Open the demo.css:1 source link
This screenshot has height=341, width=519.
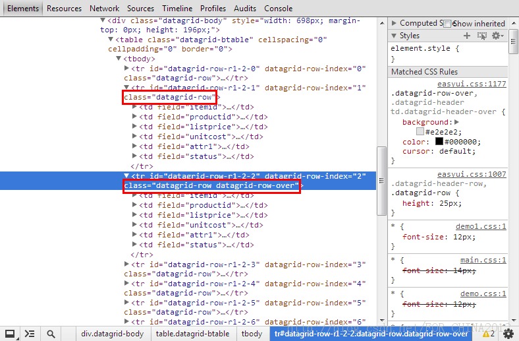tap(483, 294)
